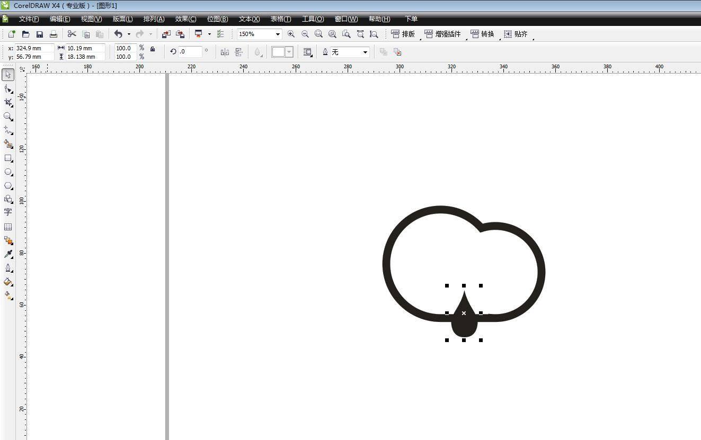Open the 版面(L) menu
This screenshot has height=440, width=701.
pyautogui.click(x=122, y=19)
